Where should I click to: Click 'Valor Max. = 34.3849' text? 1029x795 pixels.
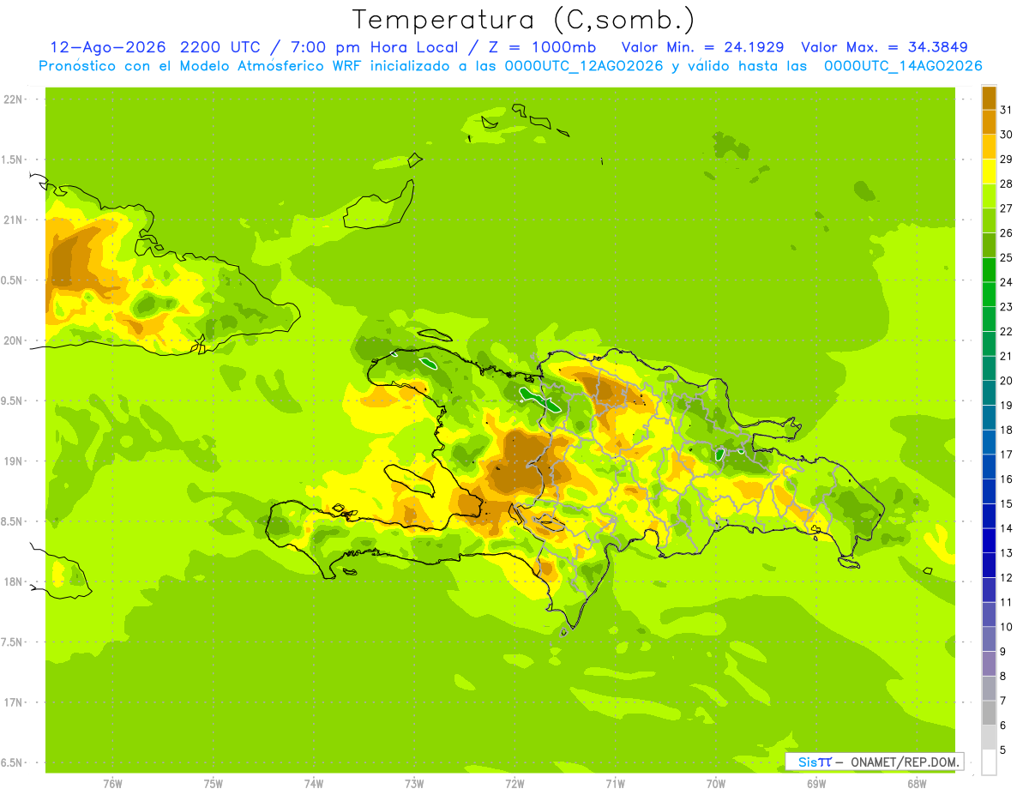coord(886,47)
